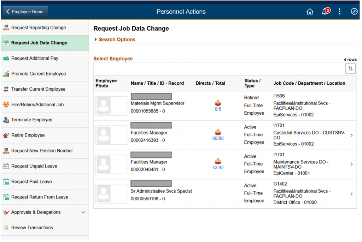This screenshot has height=242, width=362.
Task: Click Status / Type column header
Action: 252,84
